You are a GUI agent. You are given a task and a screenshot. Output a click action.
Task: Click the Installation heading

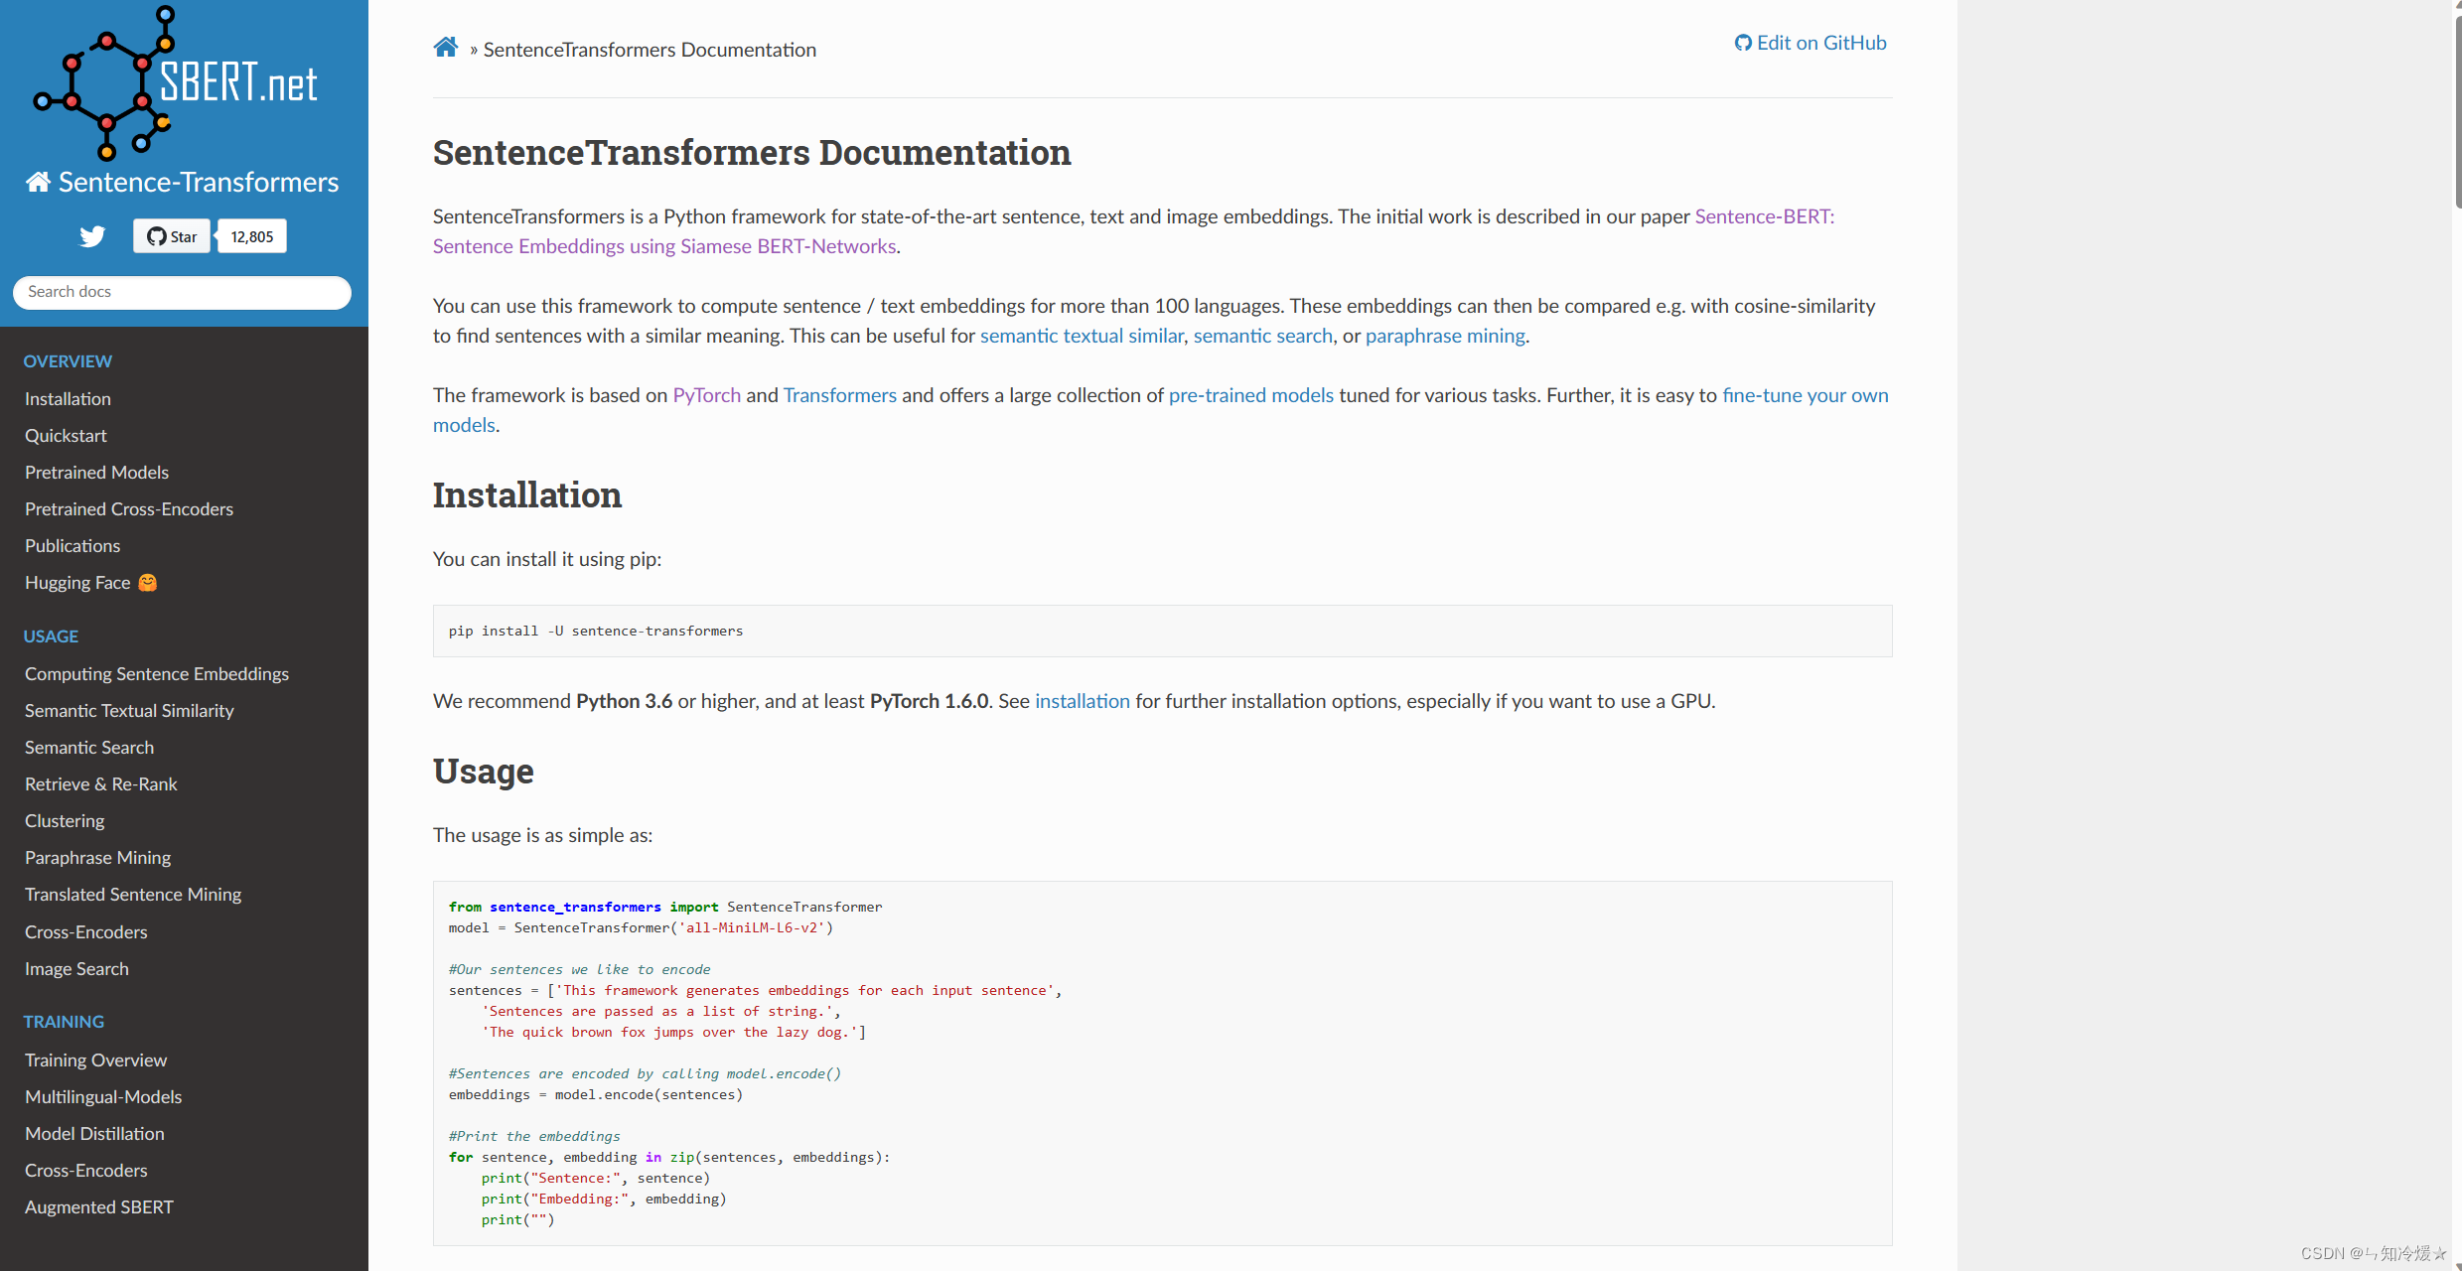(x=527, y=495)
